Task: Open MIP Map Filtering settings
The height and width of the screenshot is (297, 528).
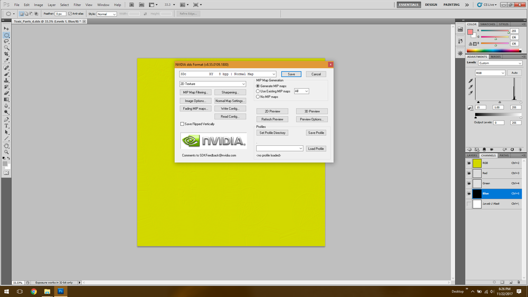Action: [195, 92]
